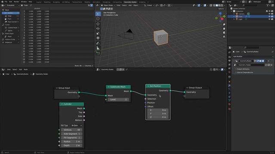Click the outliner filter funnel icon

pos(268,6)
